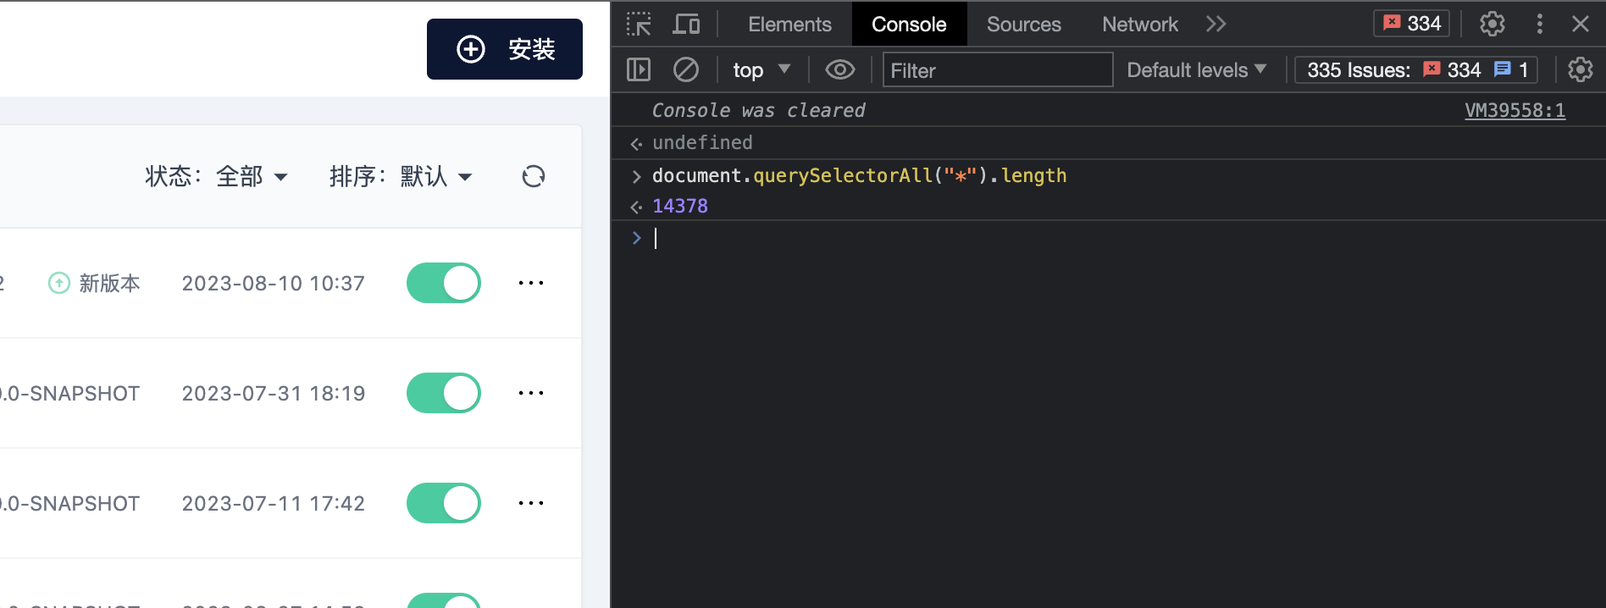
Task: Toggle the DevTools device toolbar icon
Action: tap(686, 24)
